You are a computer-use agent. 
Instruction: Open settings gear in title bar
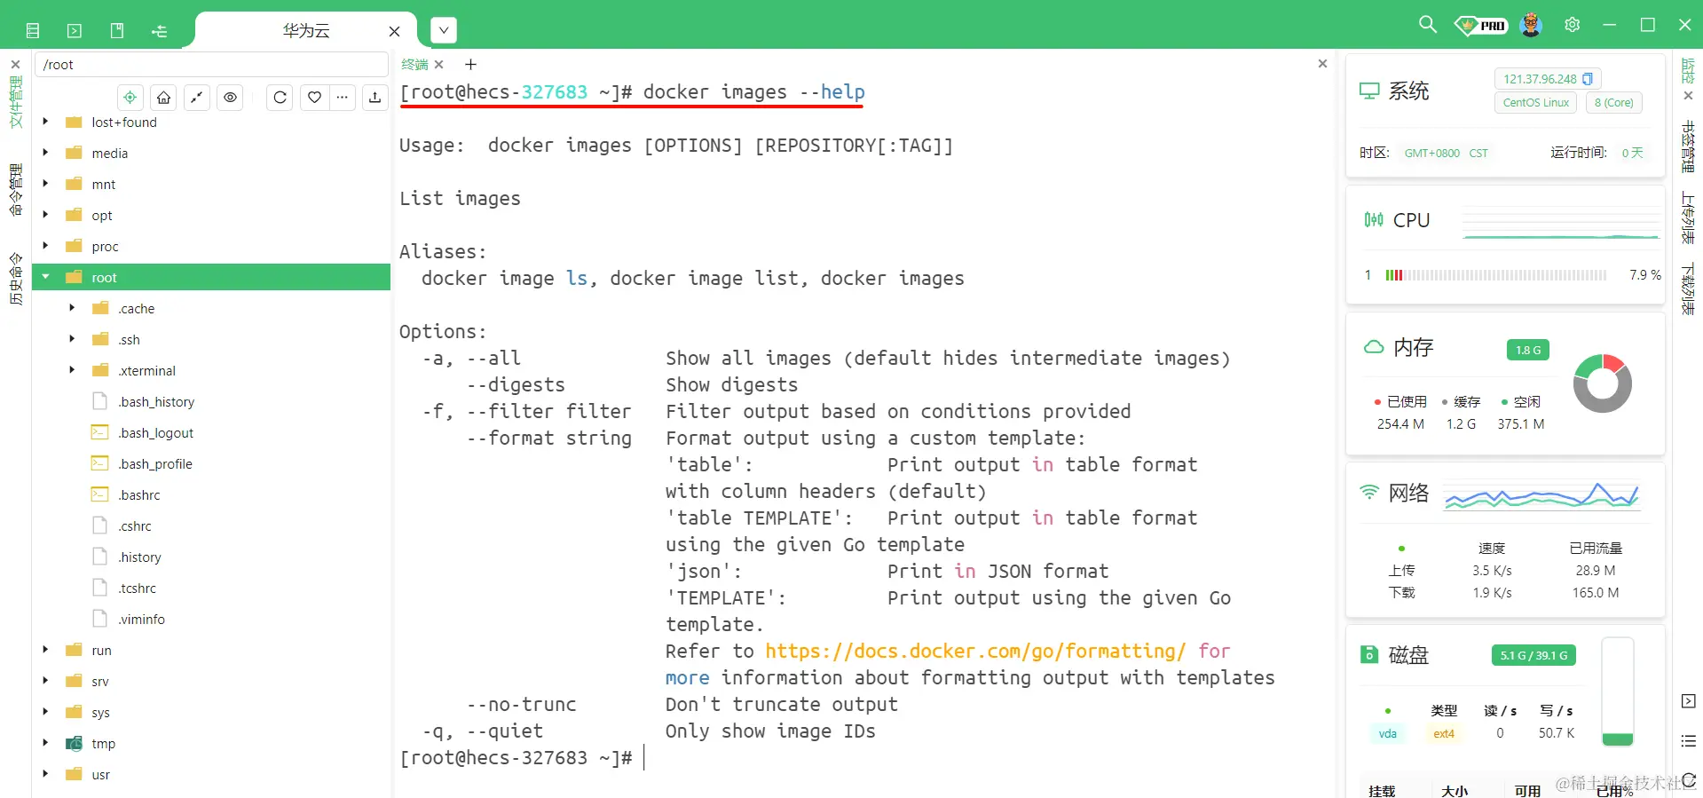[x=1573, y=25]
